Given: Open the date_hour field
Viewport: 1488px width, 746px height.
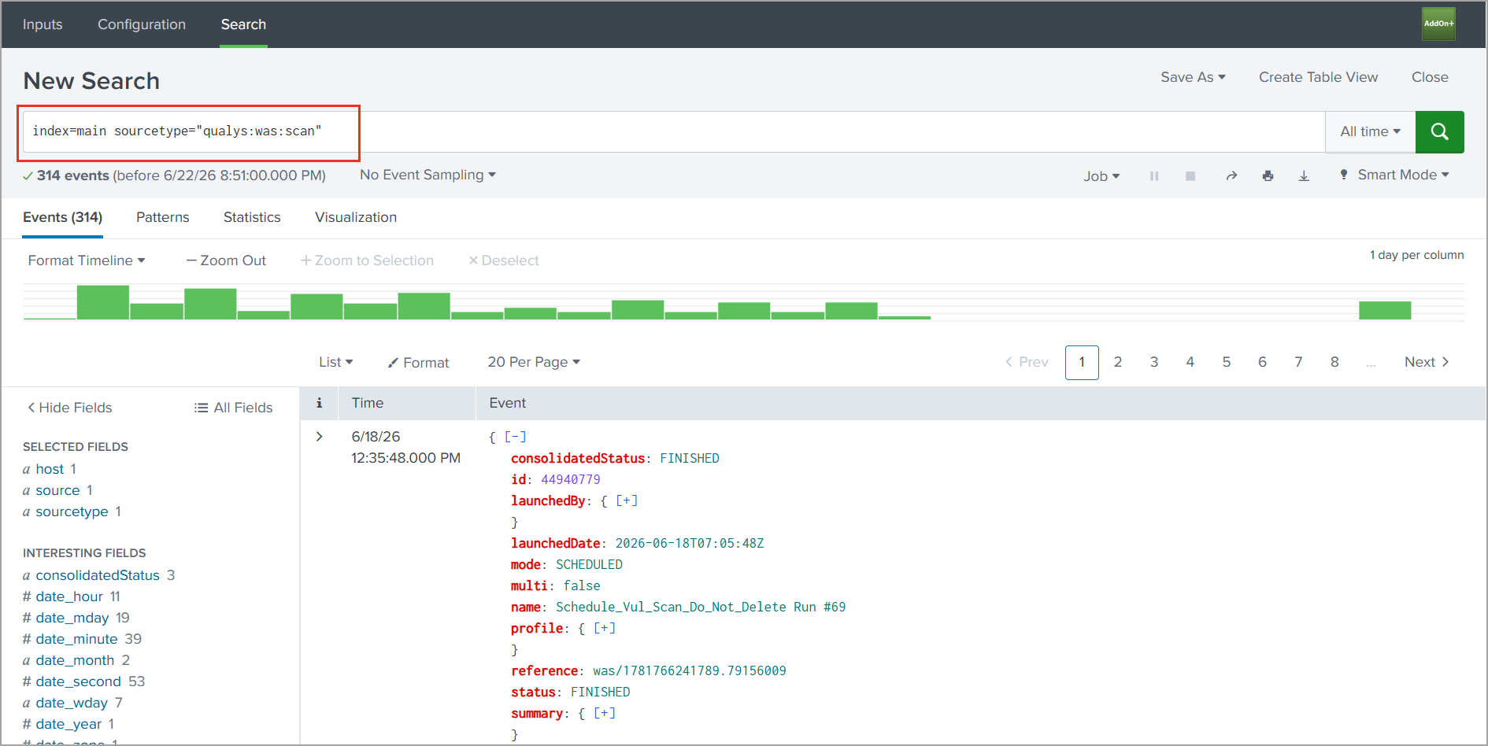Looking at the screenshot, I should [x=69, y=596].
